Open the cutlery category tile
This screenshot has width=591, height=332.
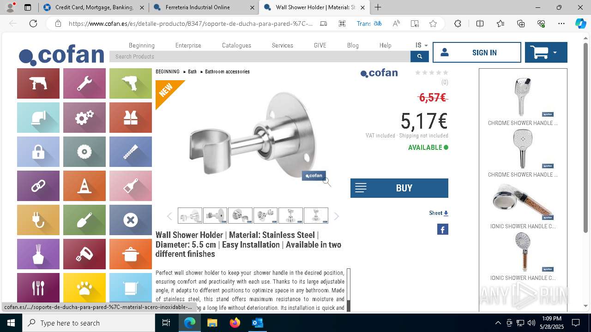click(38, 288)
